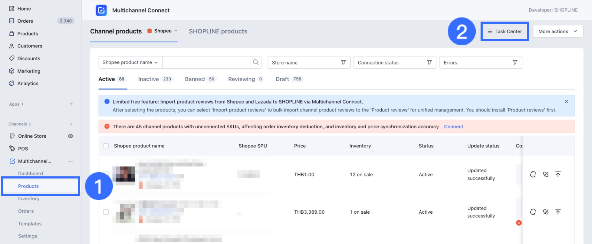Click the search magnifier icon
Viewport: 592px width, 244px height.
[256, 62]
